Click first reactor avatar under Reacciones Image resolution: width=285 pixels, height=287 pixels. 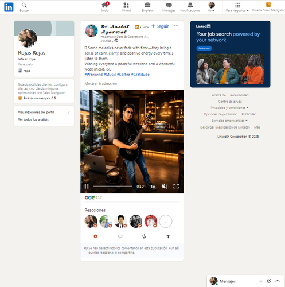91,222
